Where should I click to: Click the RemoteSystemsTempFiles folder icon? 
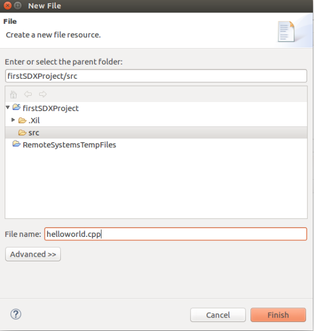pyautogui.click(x=16, y=144)
